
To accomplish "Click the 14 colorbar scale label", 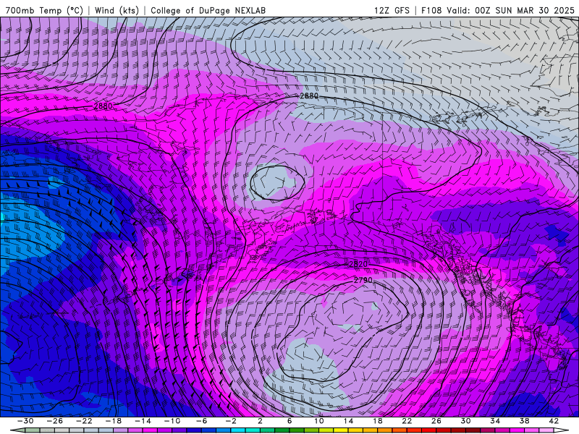I will [x=348, y=421].
